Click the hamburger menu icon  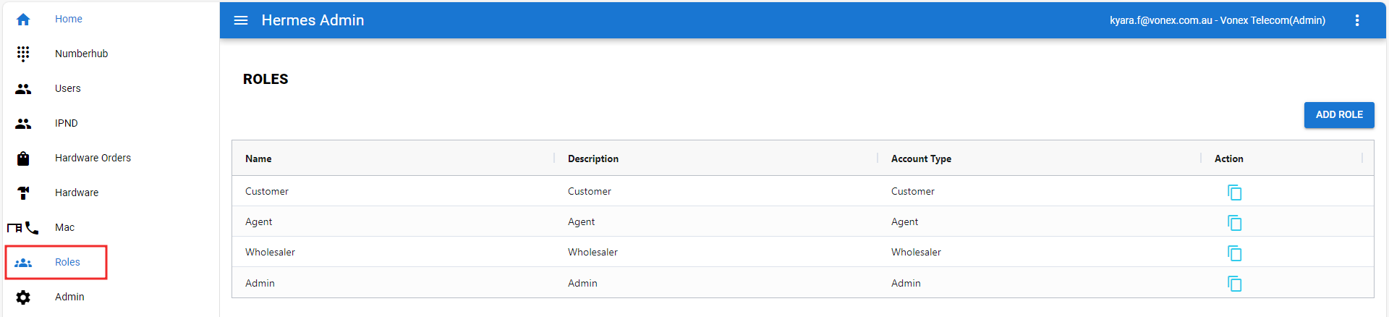(241, 20)
